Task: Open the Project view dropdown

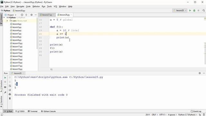Action: (10, 15)
